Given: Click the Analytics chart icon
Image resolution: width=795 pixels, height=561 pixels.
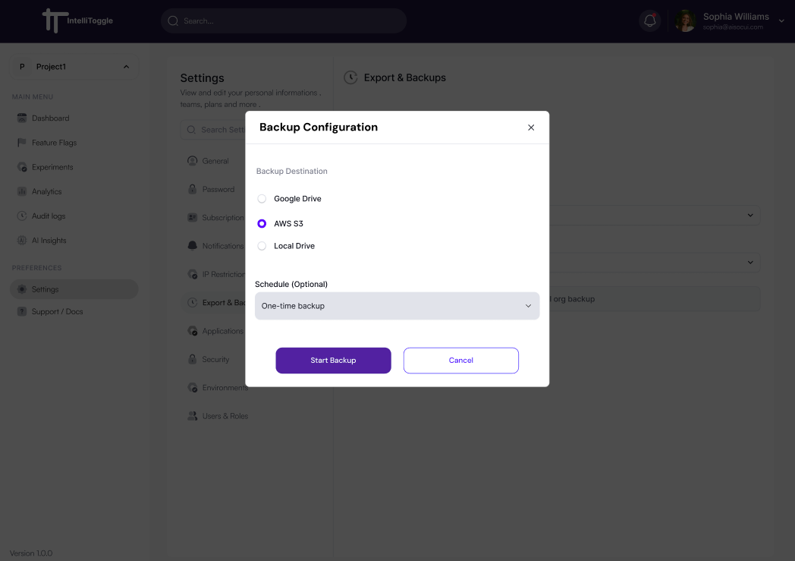Looking at the screenshot, I should point(22,191).
